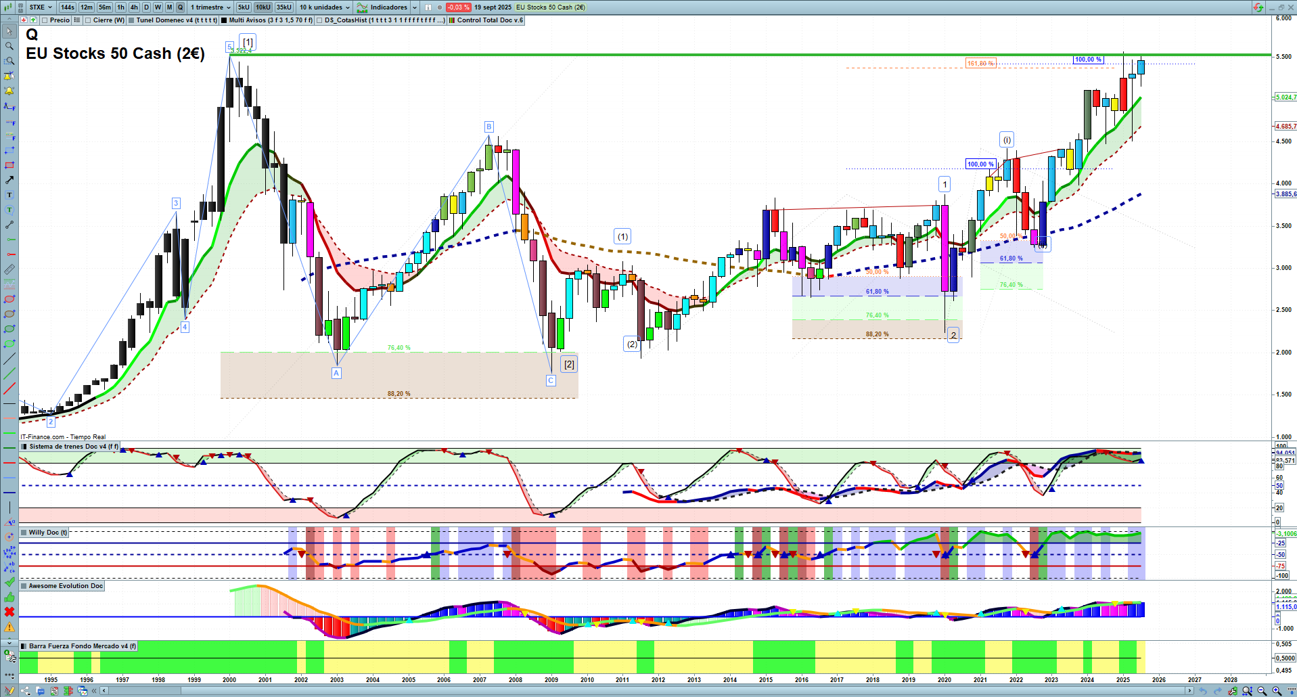Image resolution: width=1297 pixels, height=697 pixels.
Task: Choose the bell-with-cursor alert tool
Action: click(9, 76)
